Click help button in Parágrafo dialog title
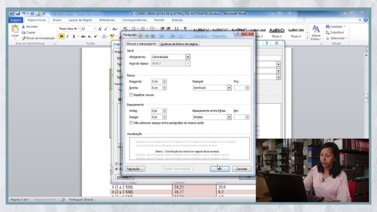The image size is (377, 212). pyautogui.click(x=238, y=34)
